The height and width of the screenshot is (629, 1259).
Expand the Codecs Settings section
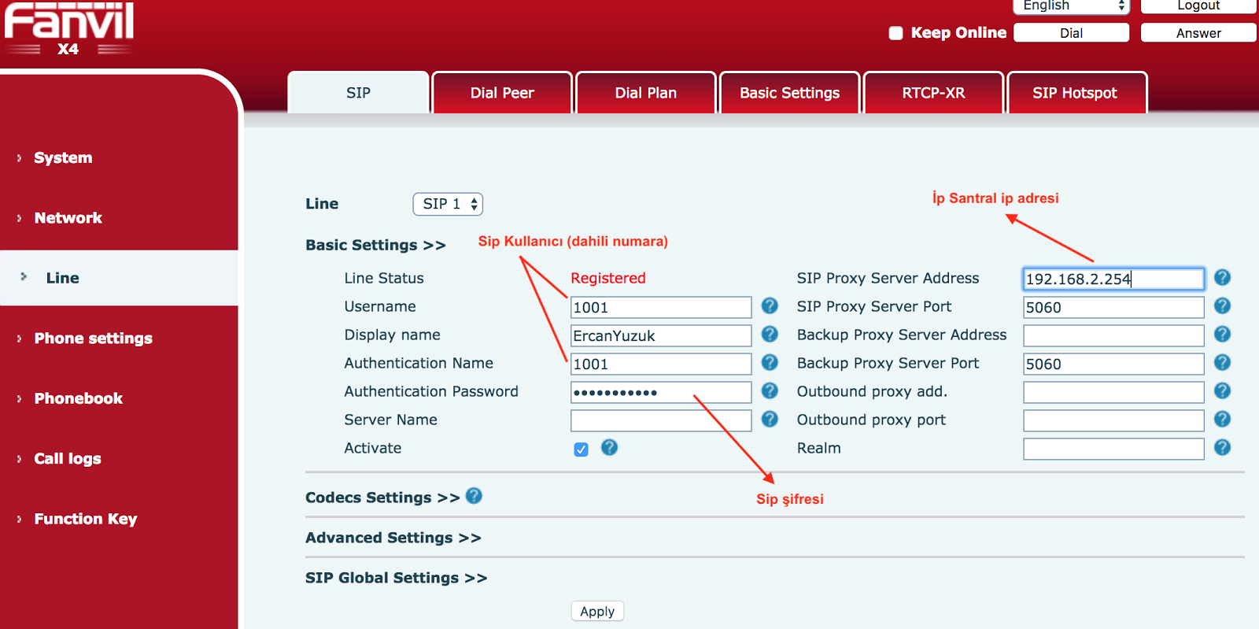(382, 498)
